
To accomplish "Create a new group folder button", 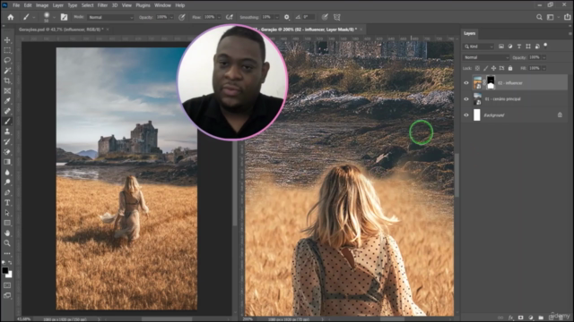I will (x=541, y=318).
